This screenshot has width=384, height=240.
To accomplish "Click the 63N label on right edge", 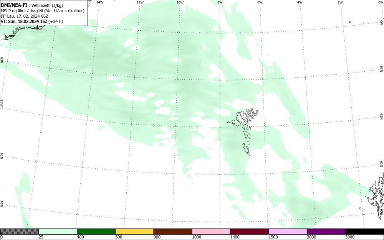I will pos(382,69).
